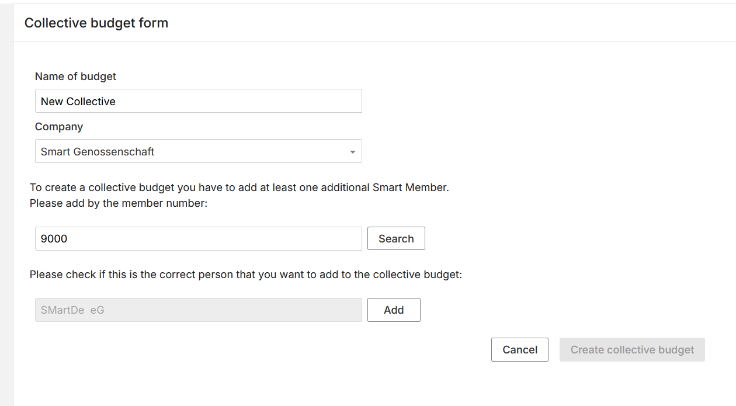This screenshot has height=406, width=736.
Task: Click the 'Company' label
Action: click(x=59, y=127)
